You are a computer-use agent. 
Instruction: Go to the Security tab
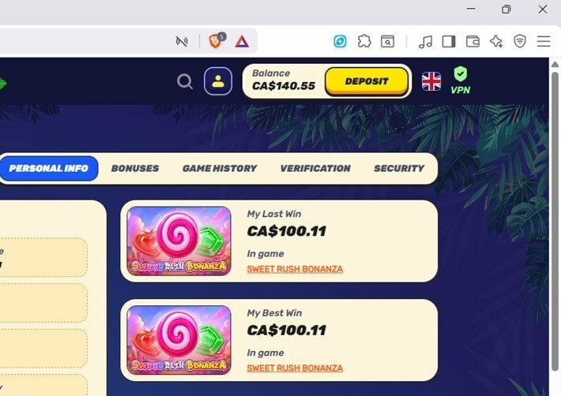(x=399, y=168)
